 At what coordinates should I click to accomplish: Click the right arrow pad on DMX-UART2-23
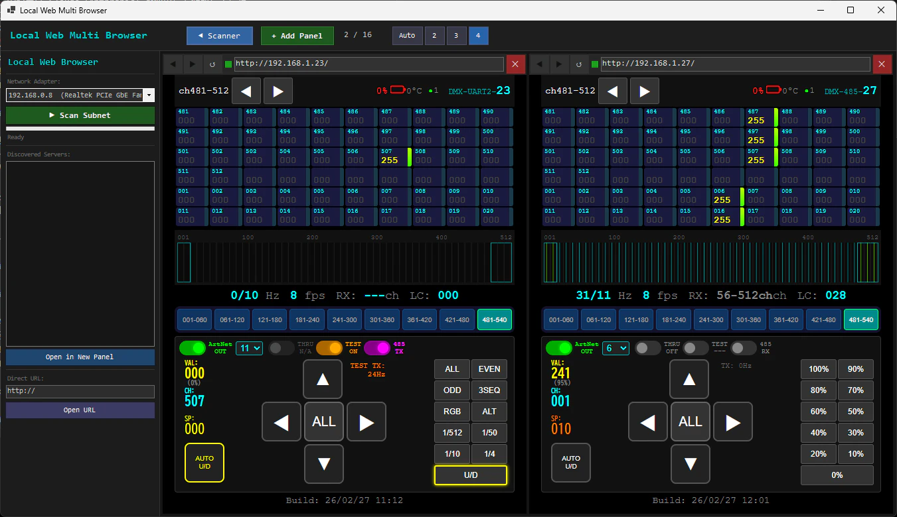point(367,422)
